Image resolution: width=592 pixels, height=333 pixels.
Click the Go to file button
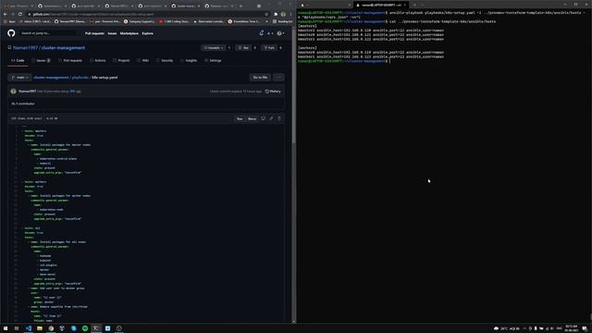pos(260,78)
